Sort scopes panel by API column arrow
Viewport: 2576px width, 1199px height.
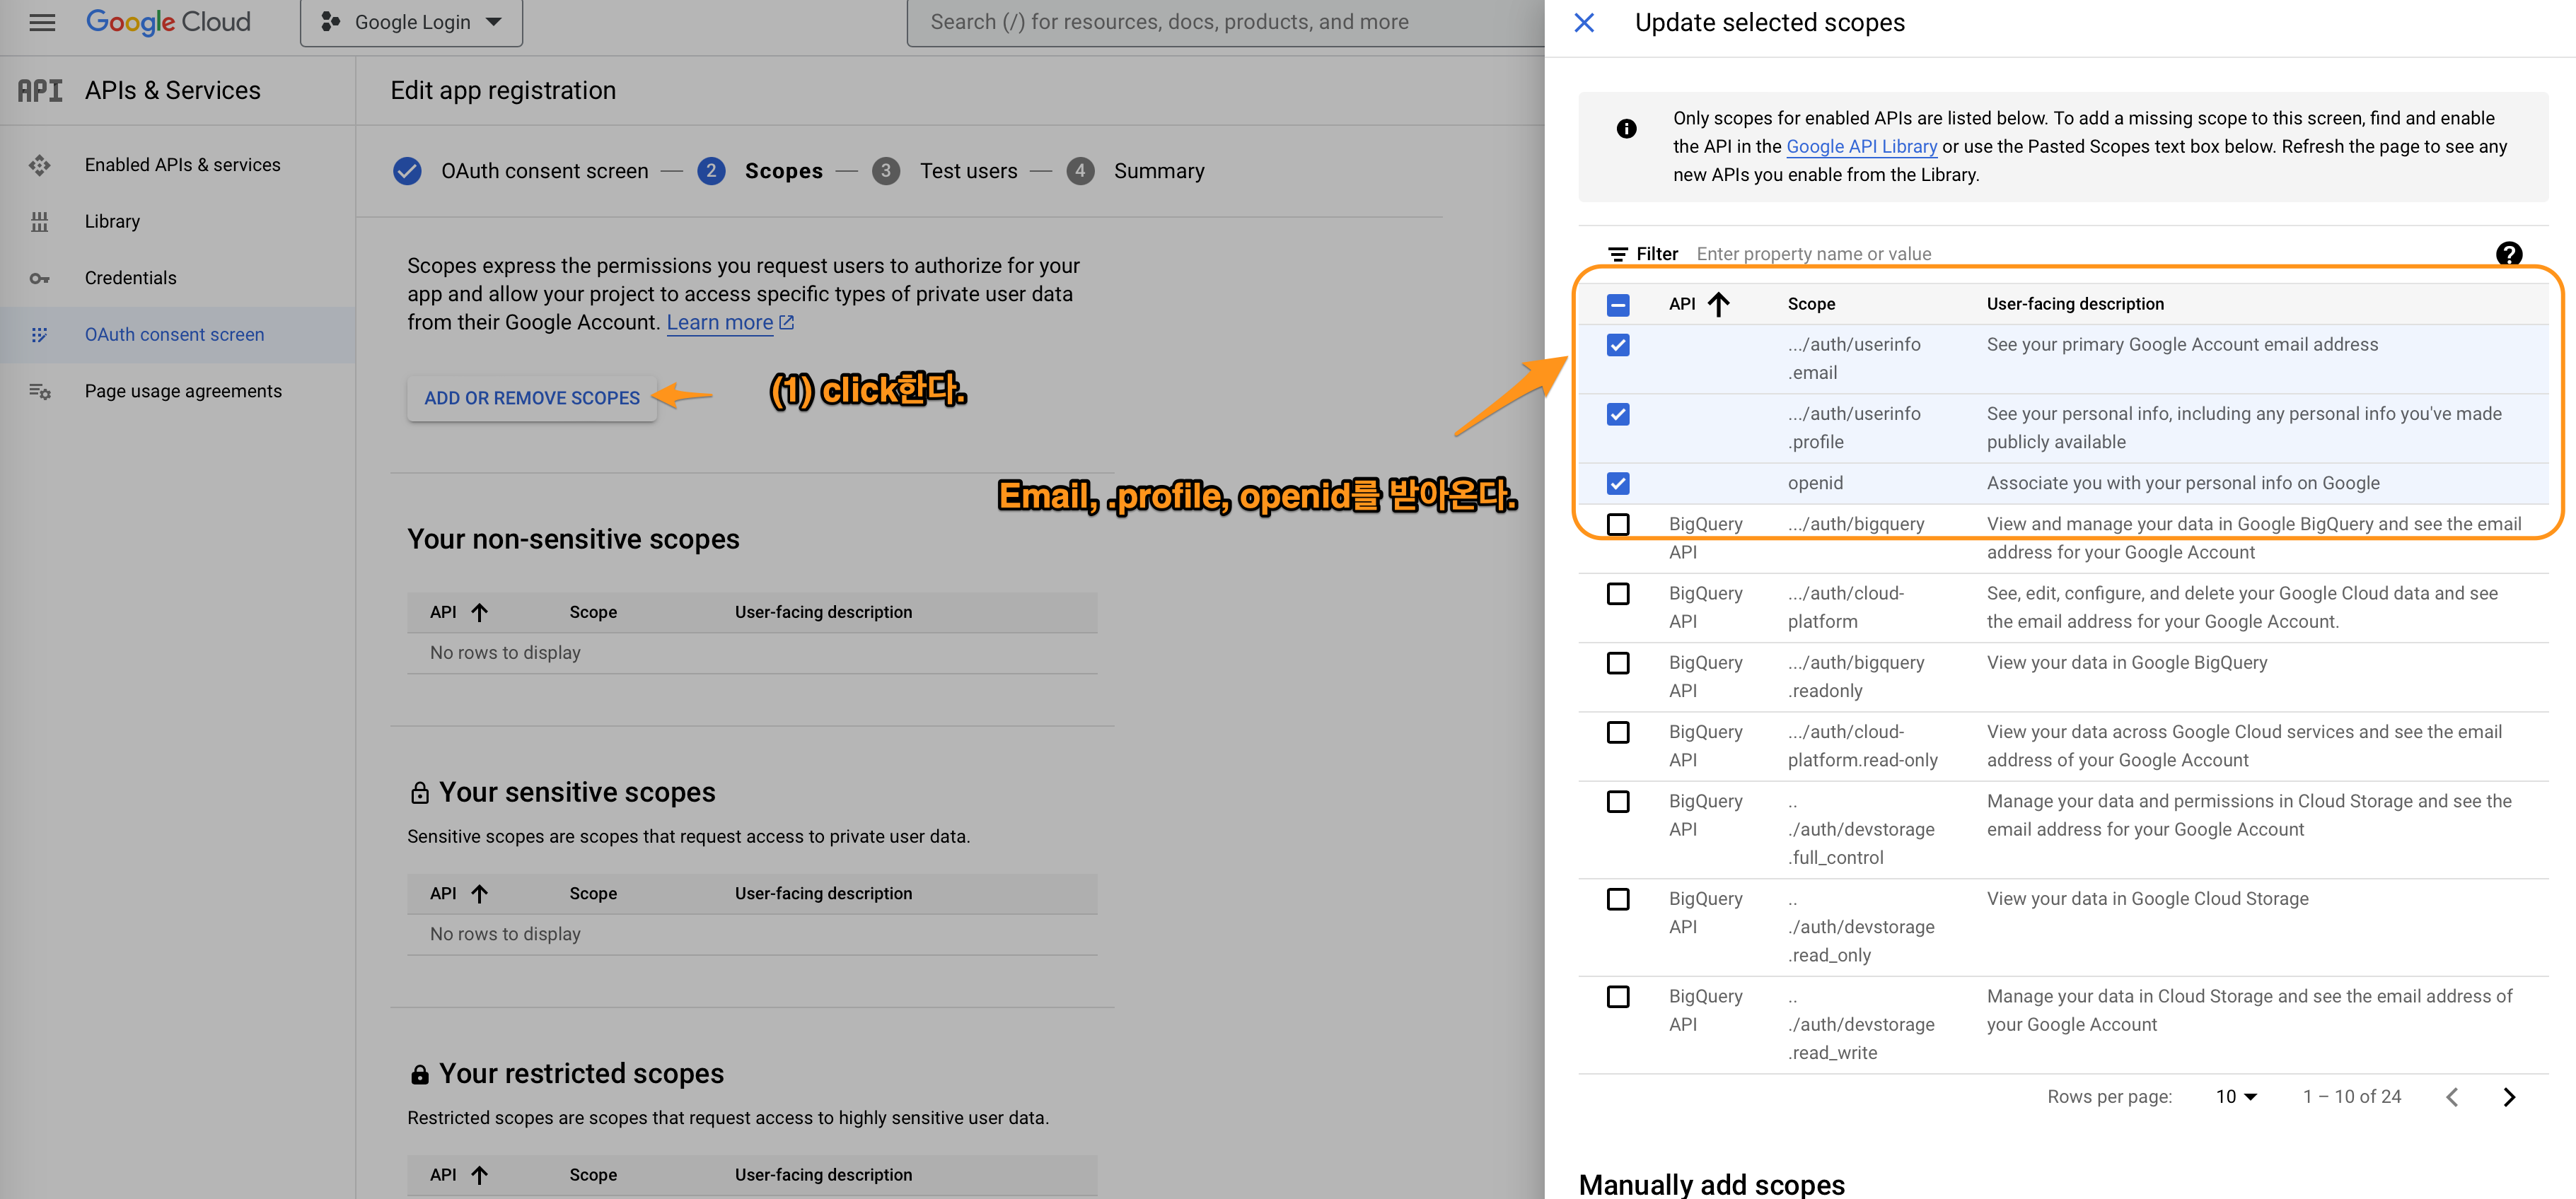1719,304
